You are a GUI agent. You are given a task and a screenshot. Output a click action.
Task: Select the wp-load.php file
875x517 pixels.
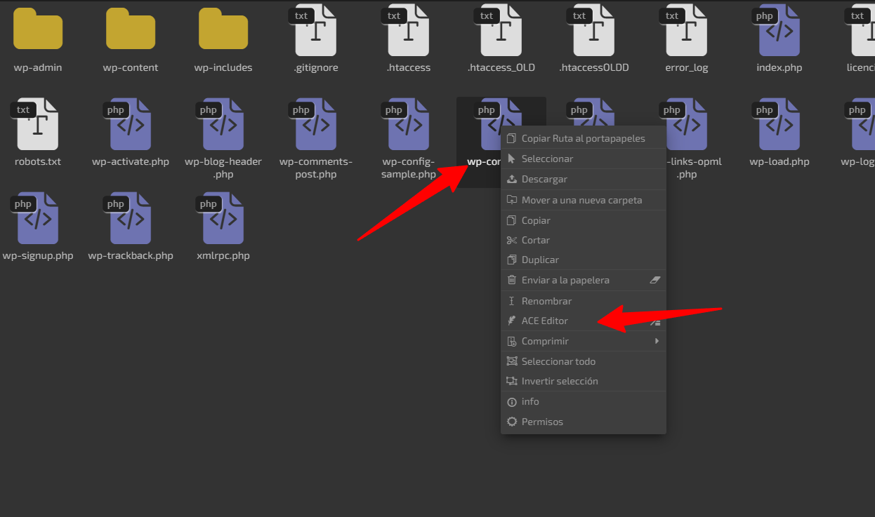click(x=779, y=133)
